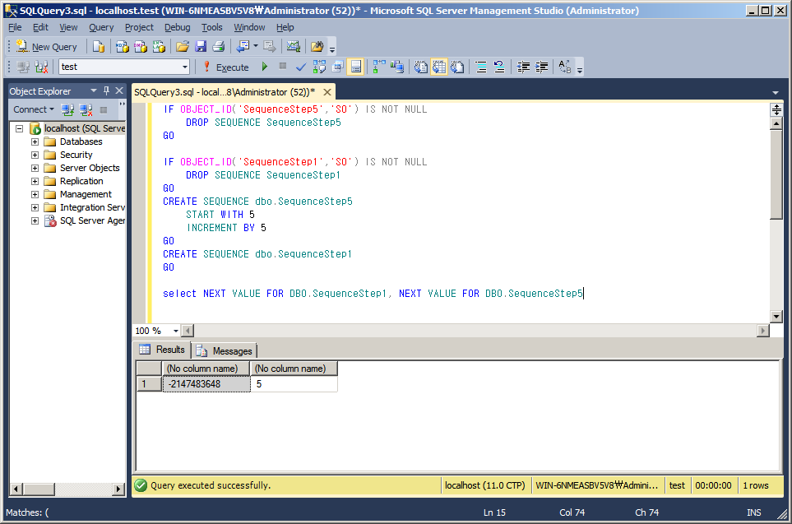
Task: Close the SQLQuery3.sql tab
Action: [x=327, y=92]
